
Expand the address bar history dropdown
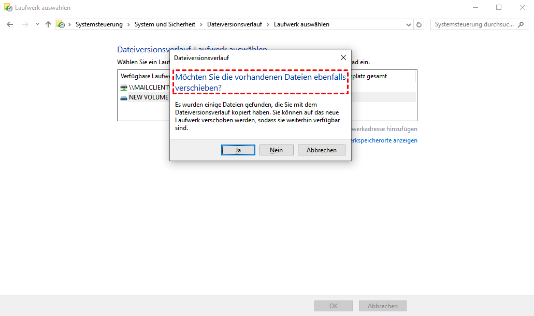(408, 24)
